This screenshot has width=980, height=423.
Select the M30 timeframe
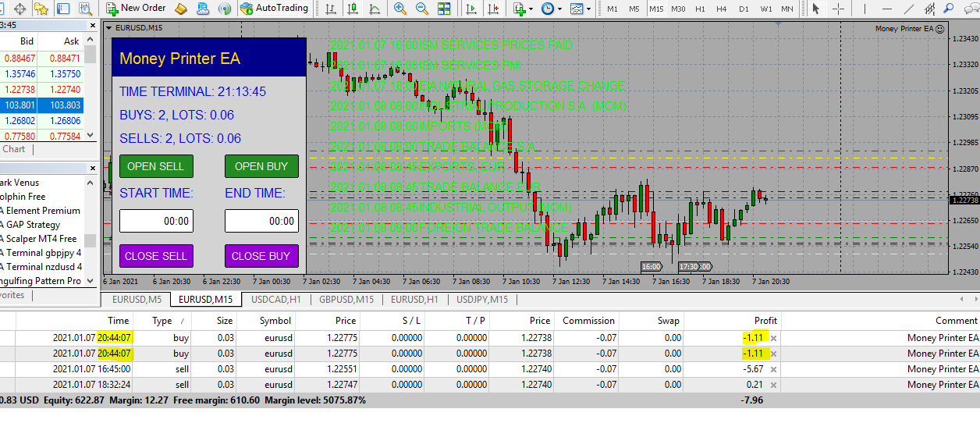point(678,9)
